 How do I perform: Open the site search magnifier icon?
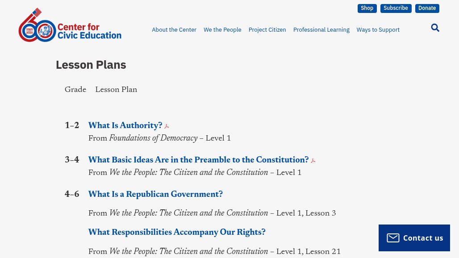(435, 28)
